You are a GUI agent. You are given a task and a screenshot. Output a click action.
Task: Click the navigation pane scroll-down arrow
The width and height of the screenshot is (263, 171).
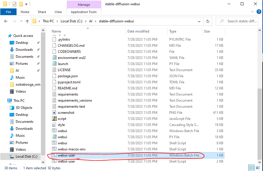pos(43,162)
